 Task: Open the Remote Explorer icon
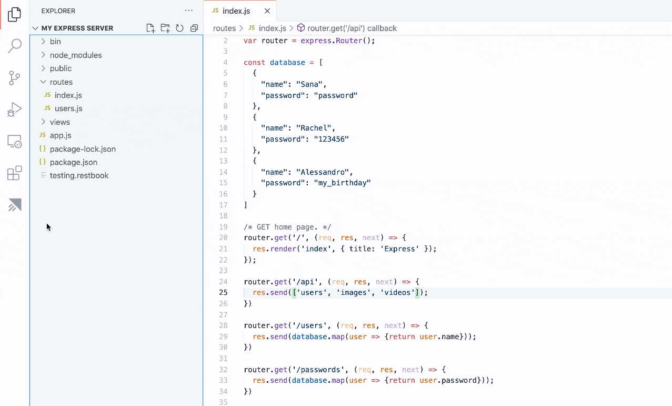15,141
